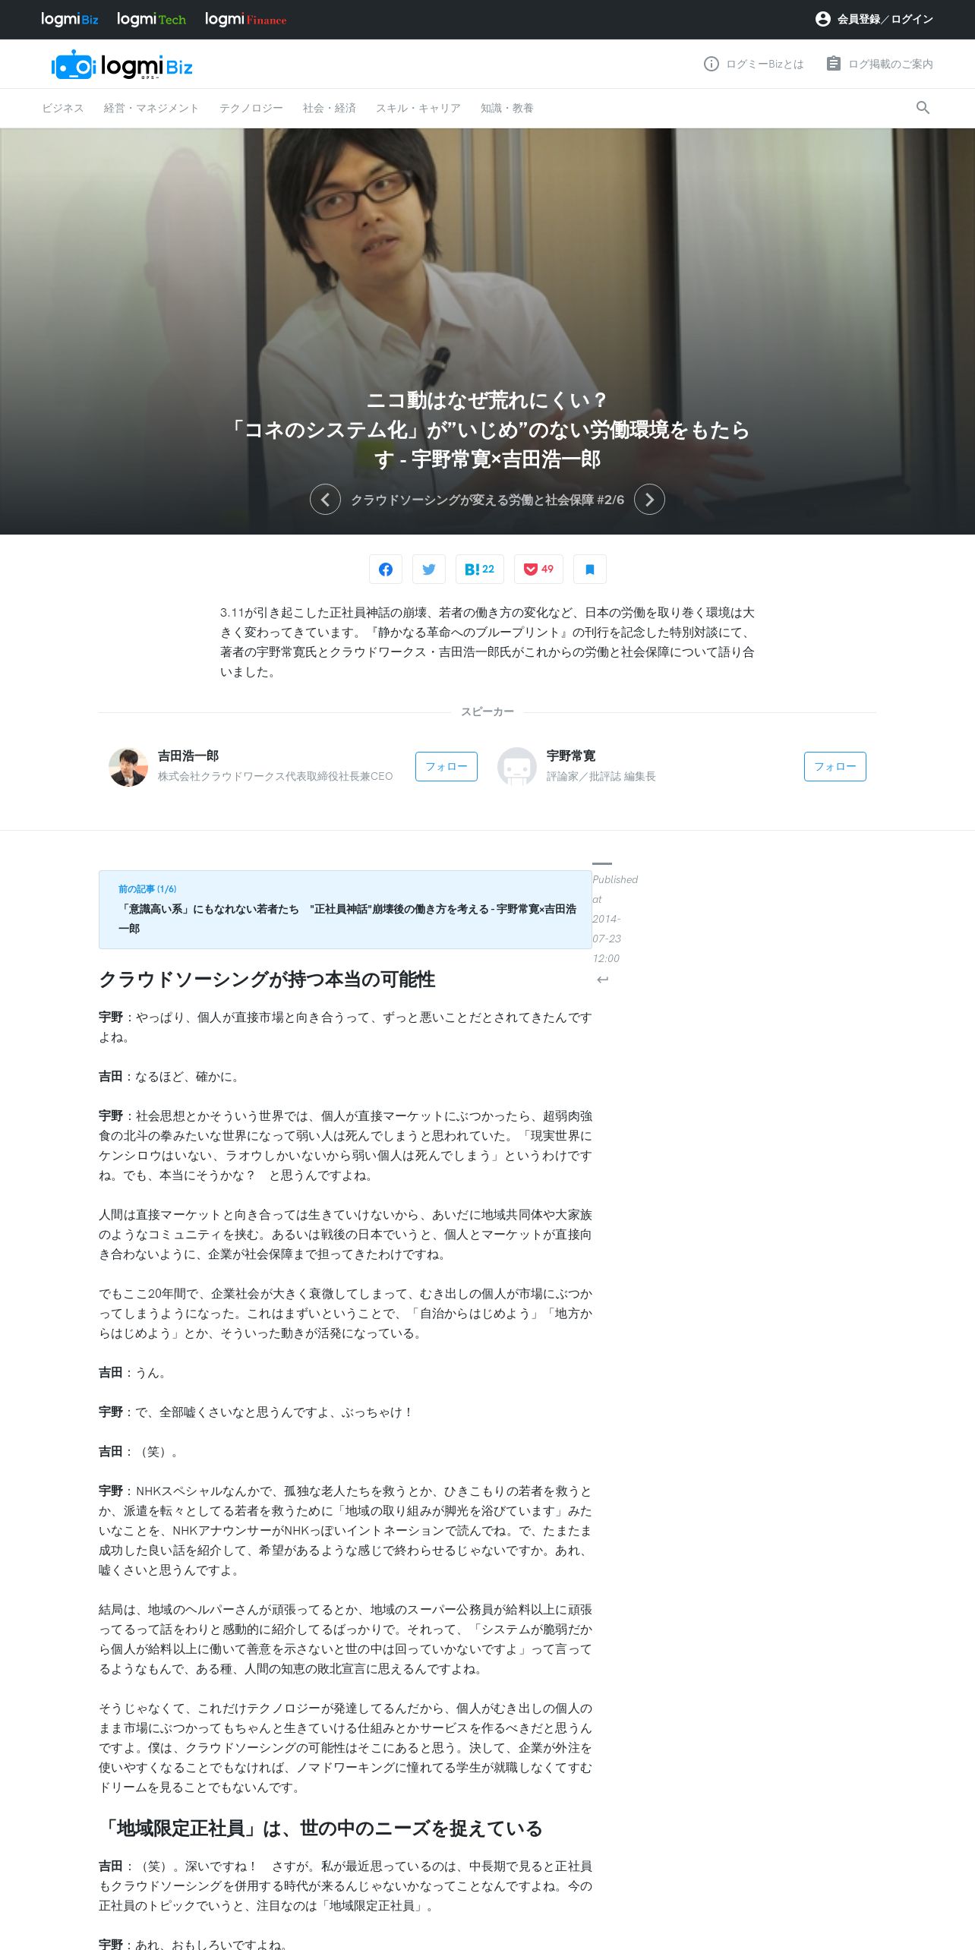Click the return arrow icon below publish date

pos(602,980)
